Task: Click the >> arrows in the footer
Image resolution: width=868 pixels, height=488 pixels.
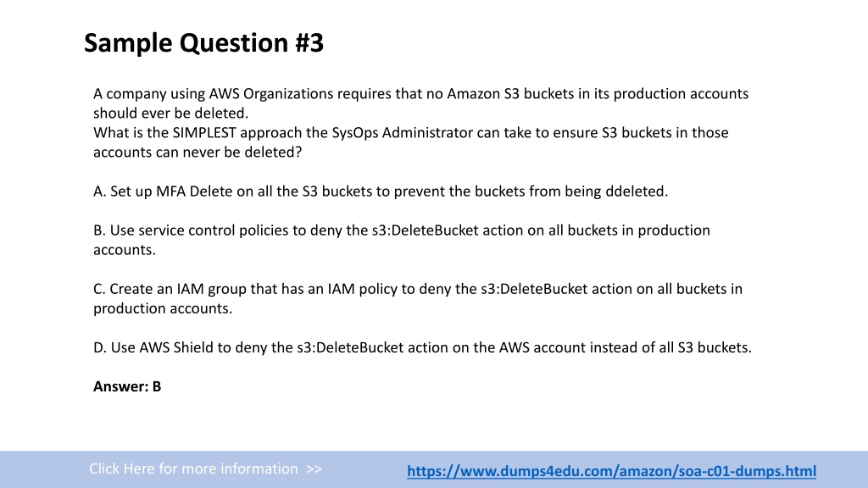Action: [x=314, y=469]
